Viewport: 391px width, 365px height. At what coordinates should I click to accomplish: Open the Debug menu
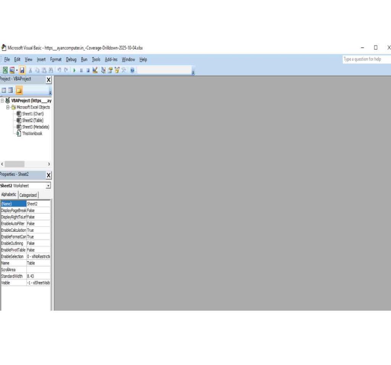(71, 60)
